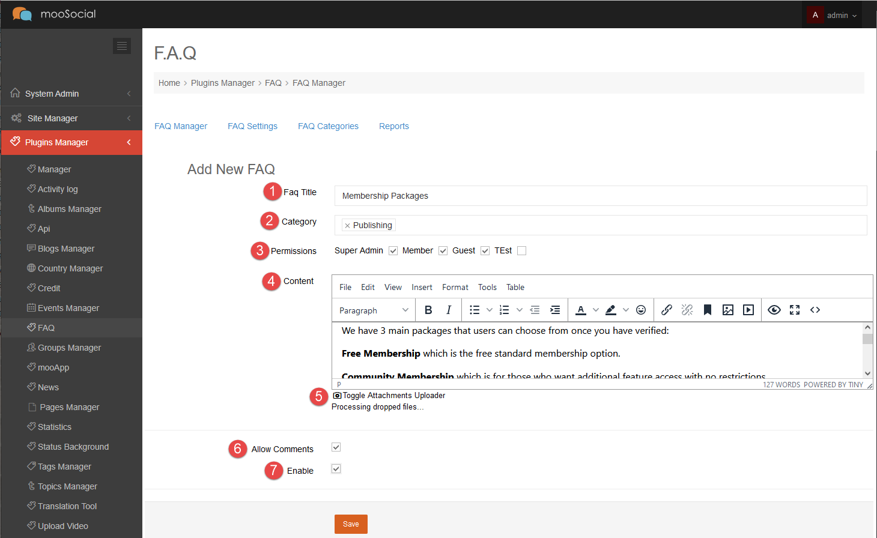Decrease indent of paragraph
Viewport: 877px width, 538px height.
click(535, 310)
